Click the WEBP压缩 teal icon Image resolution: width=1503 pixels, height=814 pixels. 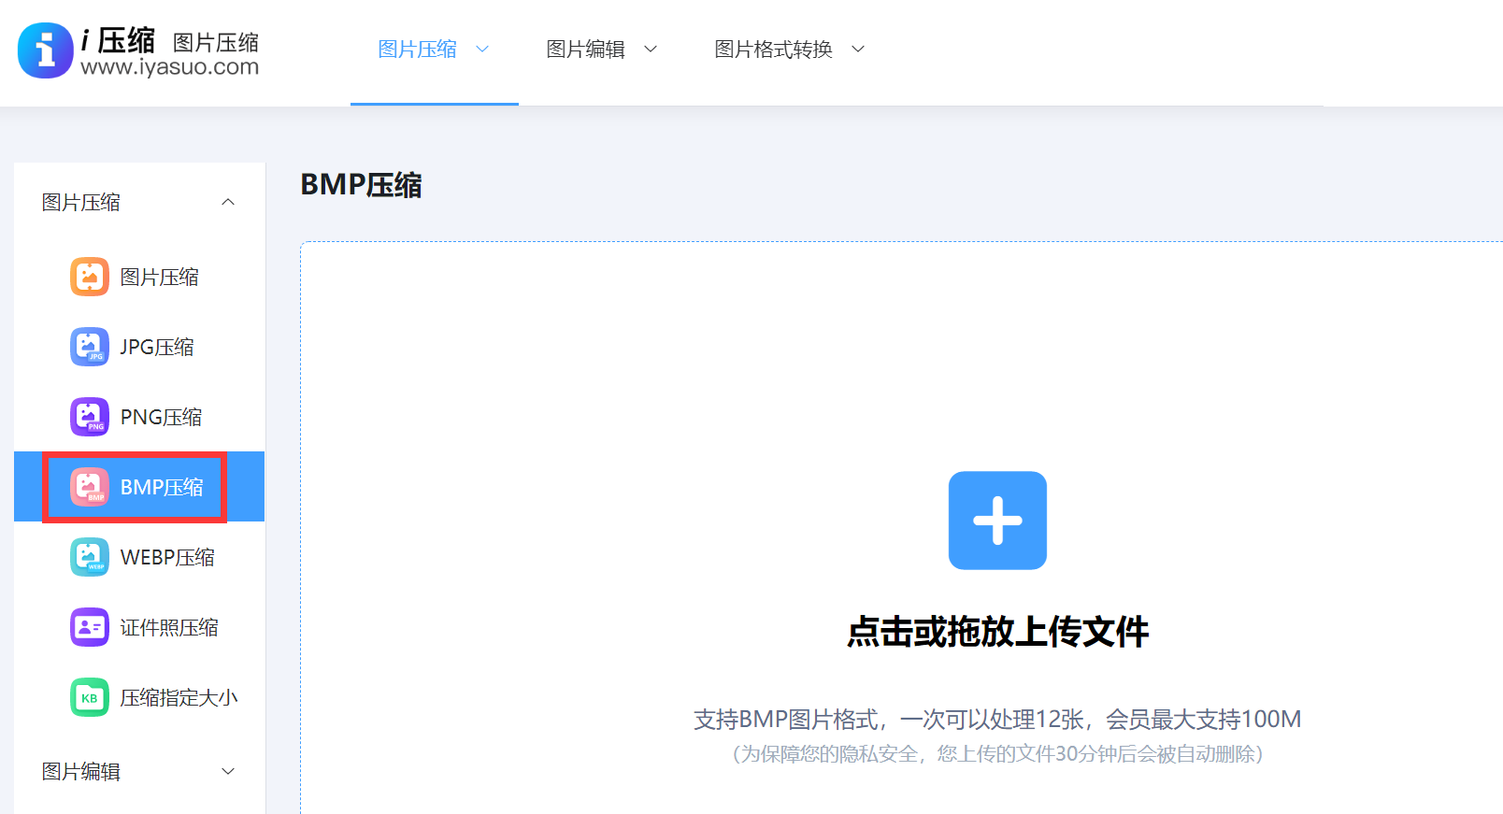tap(89, 557)
